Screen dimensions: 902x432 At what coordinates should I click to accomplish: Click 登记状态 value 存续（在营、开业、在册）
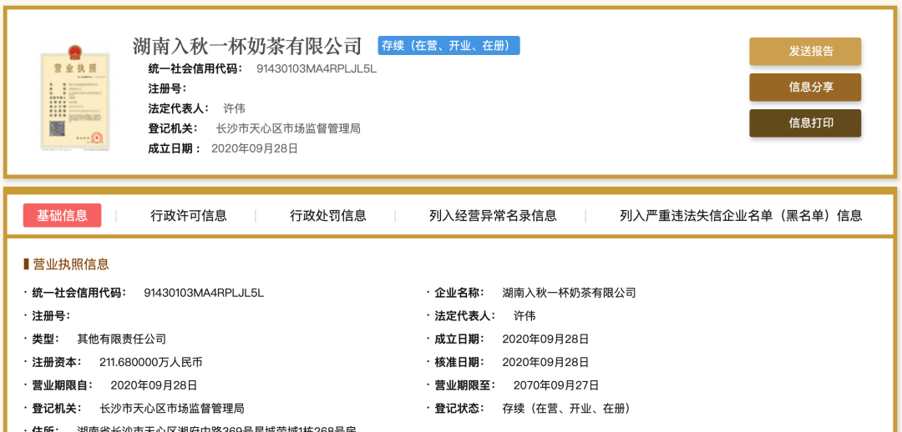coord(566,409)
